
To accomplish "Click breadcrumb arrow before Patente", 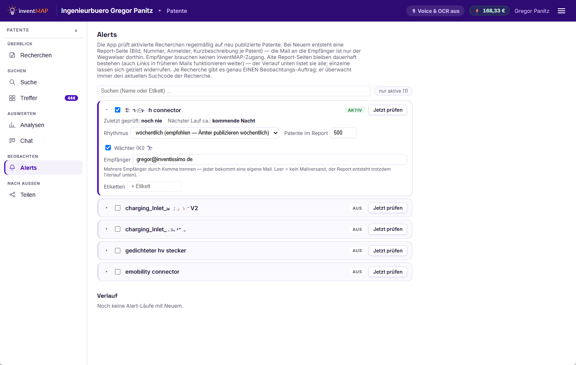I will coord(160,11).
